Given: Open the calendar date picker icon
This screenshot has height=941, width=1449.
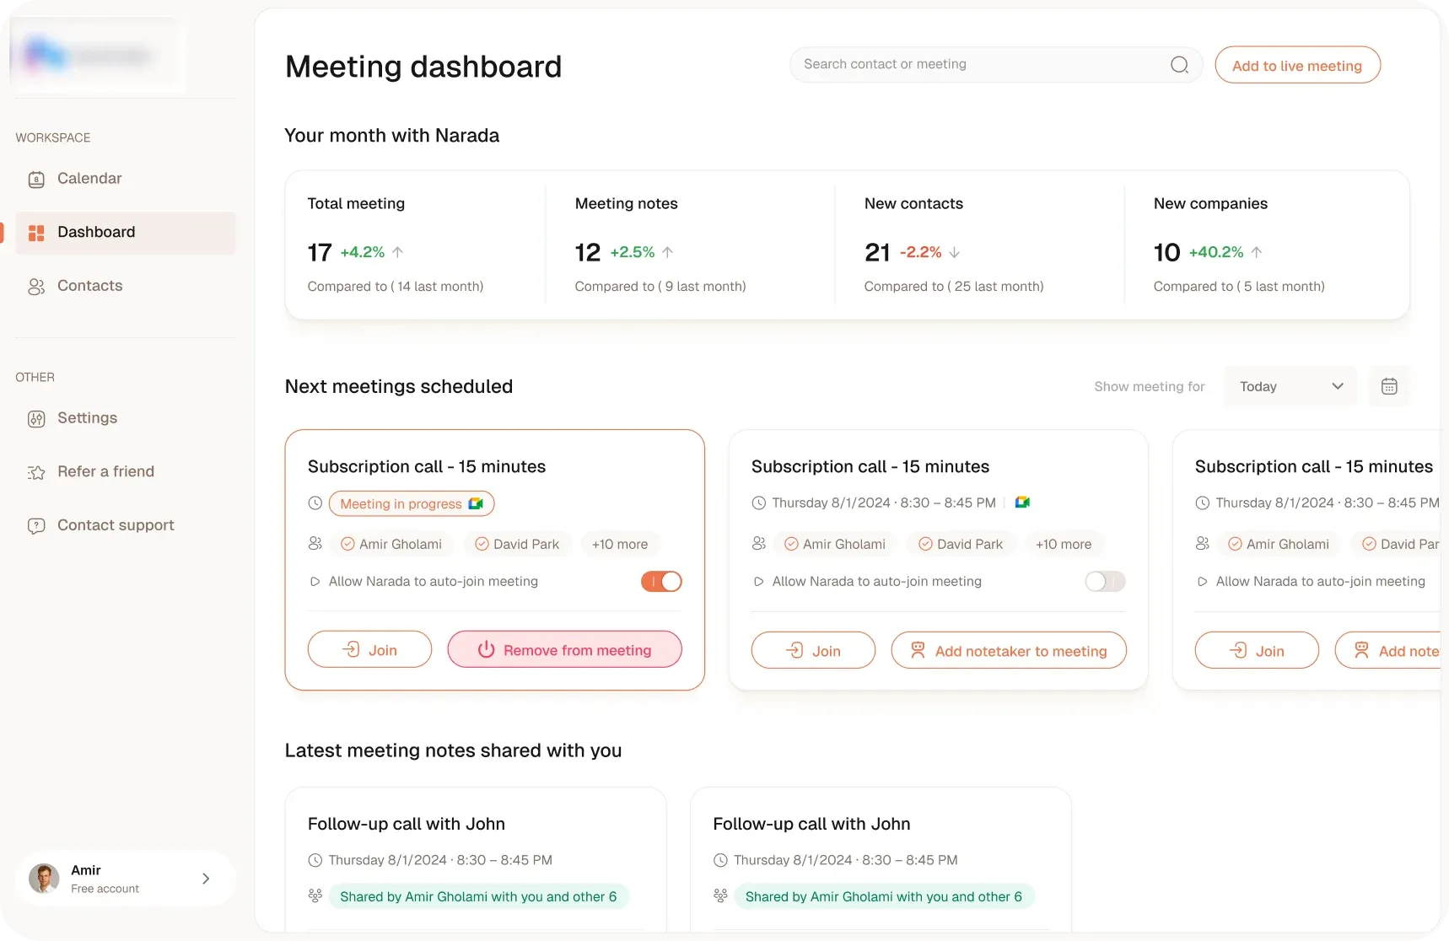Looking at the screenshot, I should 1388,386.
